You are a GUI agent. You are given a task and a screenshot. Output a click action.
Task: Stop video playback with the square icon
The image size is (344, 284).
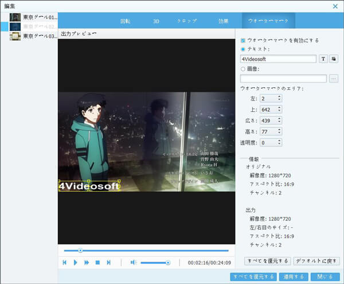pyautogui.click(x=97, y=262)
